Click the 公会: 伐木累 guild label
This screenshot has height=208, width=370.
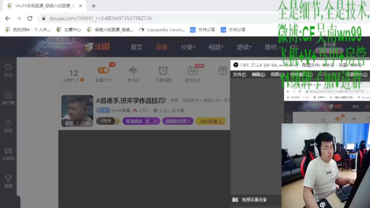(168, 110)
